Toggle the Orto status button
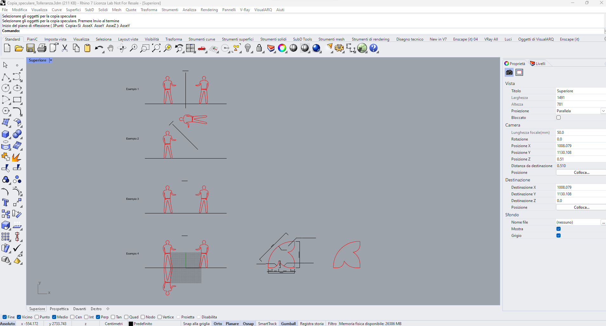Screen dimensions: 606x326 218,324
